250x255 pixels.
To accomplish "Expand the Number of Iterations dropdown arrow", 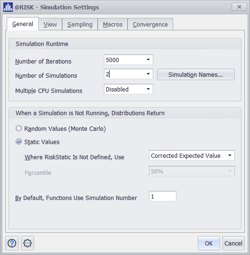I will point(148,60).
